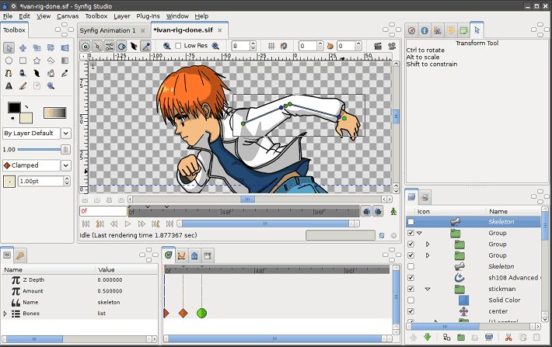
Task: Select the Star tool
Action: pyautogui.click(x=37, y=60)
